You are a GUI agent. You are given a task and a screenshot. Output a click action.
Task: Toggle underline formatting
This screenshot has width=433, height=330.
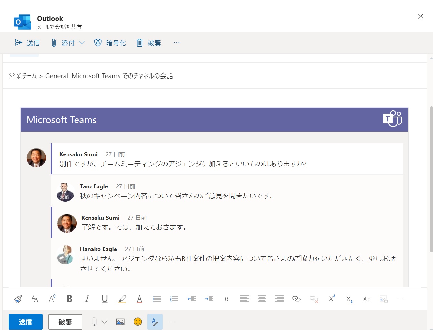click(105, 299)
